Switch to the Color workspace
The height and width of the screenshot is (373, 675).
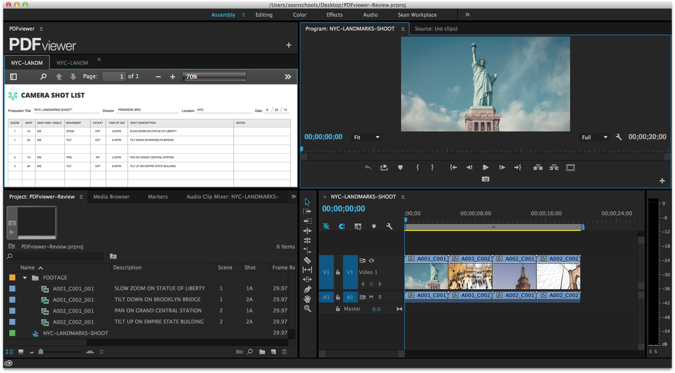[299, 15]
